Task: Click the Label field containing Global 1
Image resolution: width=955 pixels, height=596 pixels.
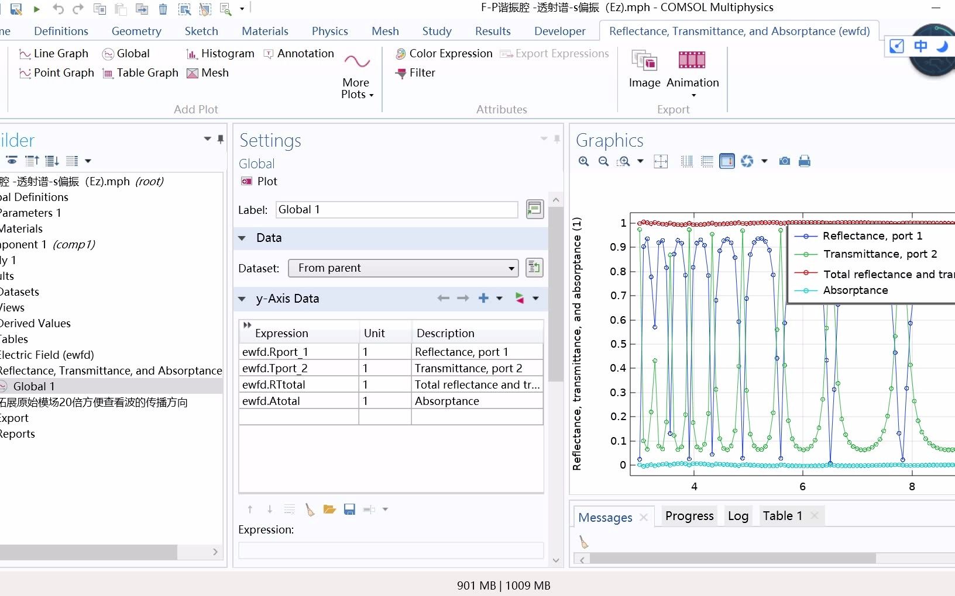Action: tap(397, 210)
